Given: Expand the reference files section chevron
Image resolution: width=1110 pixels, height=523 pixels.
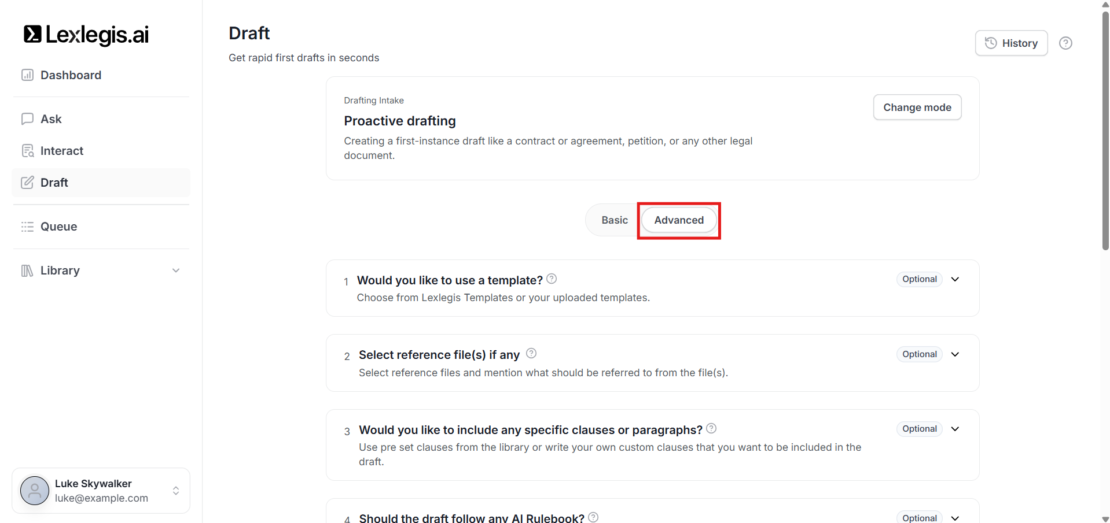Looking at the screenshot, I should pyautogui.click(x=955, y=354).
